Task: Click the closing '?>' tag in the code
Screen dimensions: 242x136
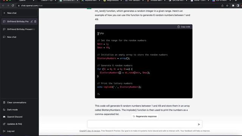Action: click(99, 94)
